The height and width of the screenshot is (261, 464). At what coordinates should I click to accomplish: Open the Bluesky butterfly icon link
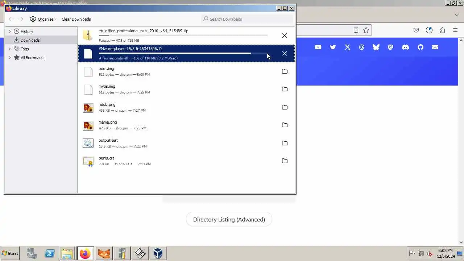click(x=376, y=47)
